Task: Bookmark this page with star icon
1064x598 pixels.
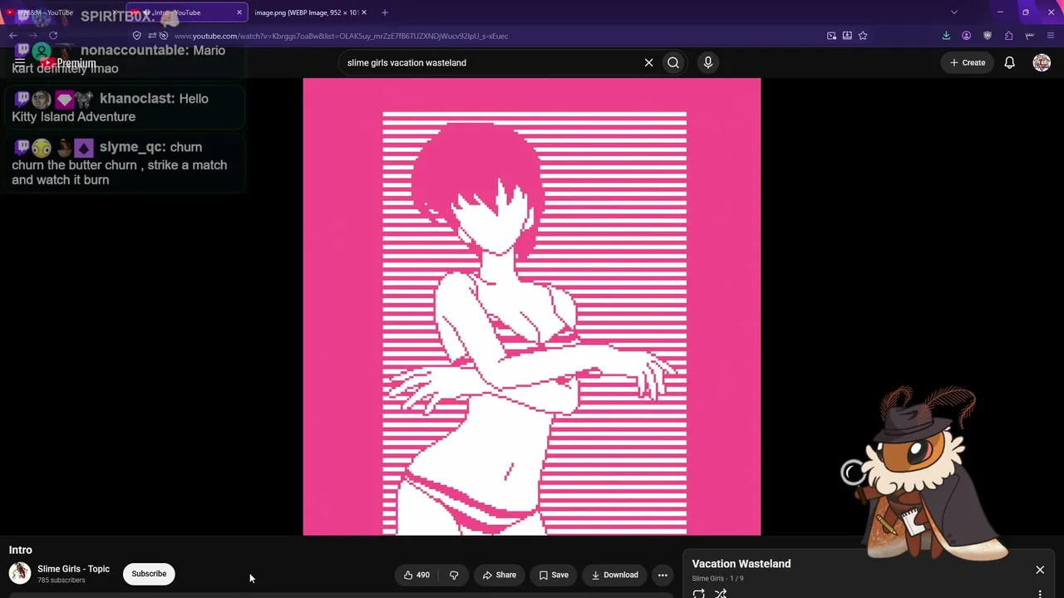Action: (x=863, y=36)
